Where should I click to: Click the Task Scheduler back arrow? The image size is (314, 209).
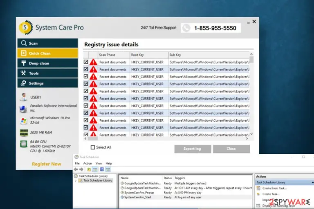[76, 169]
